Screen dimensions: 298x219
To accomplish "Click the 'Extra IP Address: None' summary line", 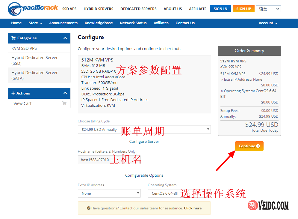I will point(242,79).
